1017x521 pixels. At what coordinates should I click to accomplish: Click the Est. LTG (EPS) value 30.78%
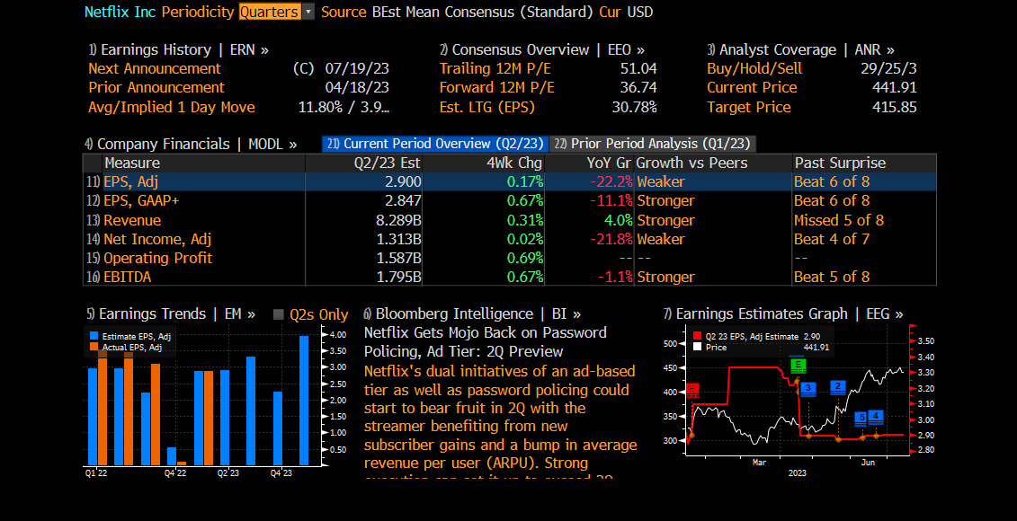[634, 107]
